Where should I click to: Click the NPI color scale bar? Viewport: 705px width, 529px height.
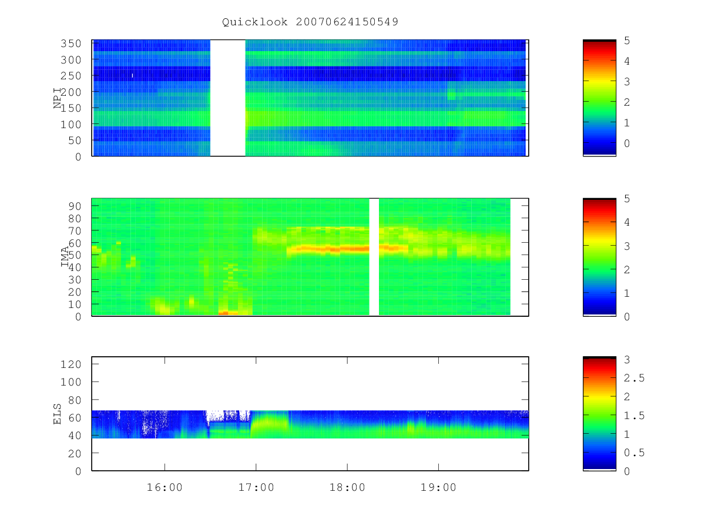click(x=599, y=98)
